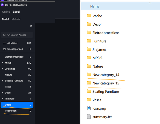Image resolution: width=160 pixels, height=124 pixels.
Task: Select the Model tab
Action: [5, 19]
